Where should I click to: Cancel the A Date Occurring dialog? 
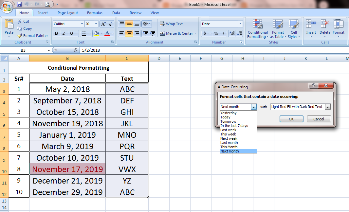pyautogui.click(x=319, y=119)
